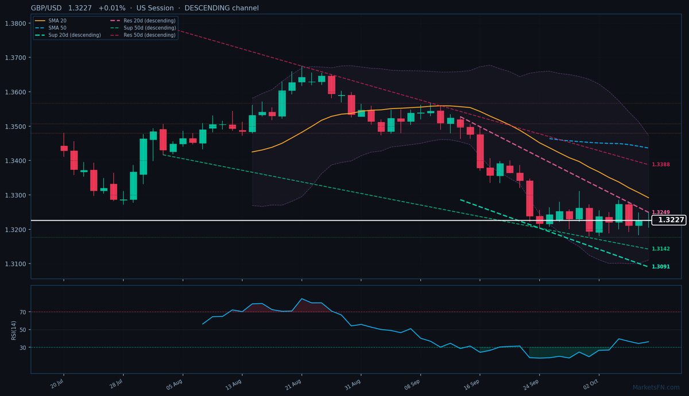The width and height of the screenshot is (689, 396).
Task: Click the 20 Jul date label
Action: [57, 383]
